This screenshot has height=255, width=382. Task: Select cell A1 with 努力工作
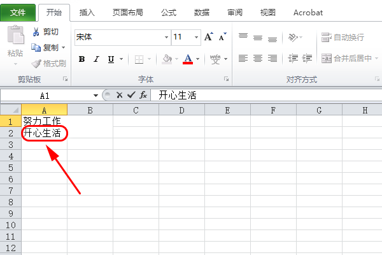pos(45,121)
